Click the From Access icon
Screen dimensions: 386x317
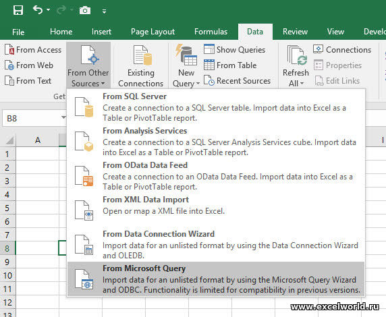[9, 49]
